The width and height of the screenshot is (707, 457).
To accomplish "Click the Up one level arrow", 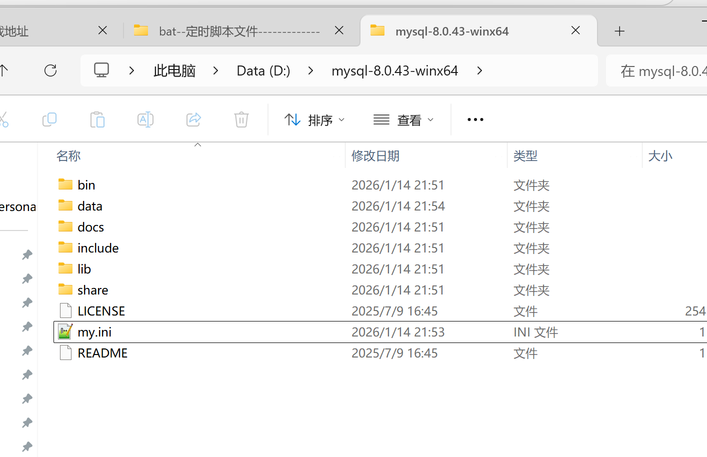I will pyautogui.click(x=4, y=70).
